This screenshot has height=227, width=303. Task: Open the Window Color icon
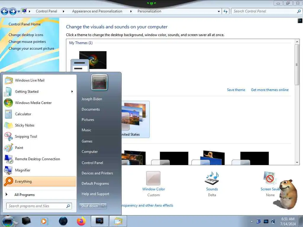(153, 178)
